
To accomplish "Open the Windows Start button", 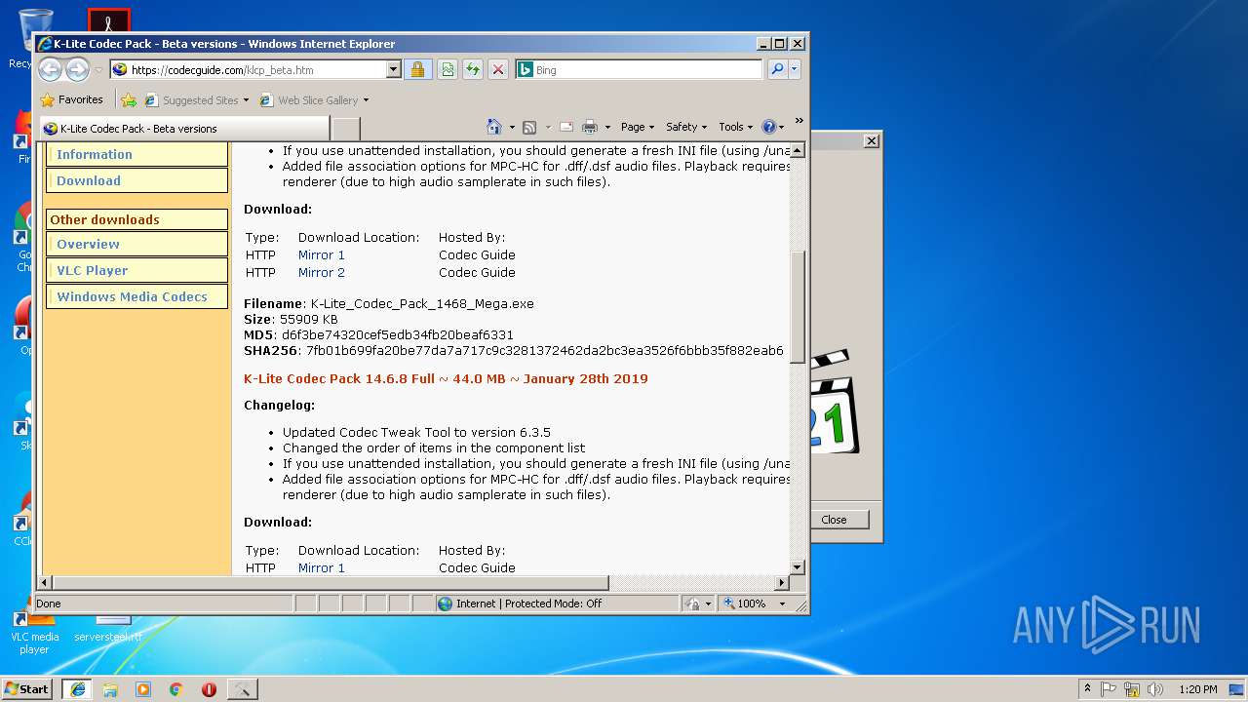I will pos(27,688).
